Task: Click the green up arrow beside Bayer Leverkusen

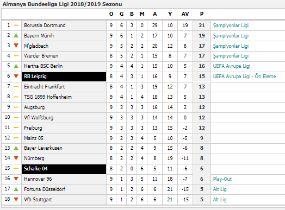Action: coord(16,148)
